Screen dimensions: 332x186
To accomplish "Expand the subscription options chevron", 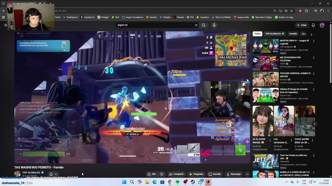I will [56, 174].
